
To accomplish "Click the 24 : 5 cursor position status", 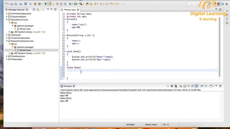I will click(x=166, y=125).
